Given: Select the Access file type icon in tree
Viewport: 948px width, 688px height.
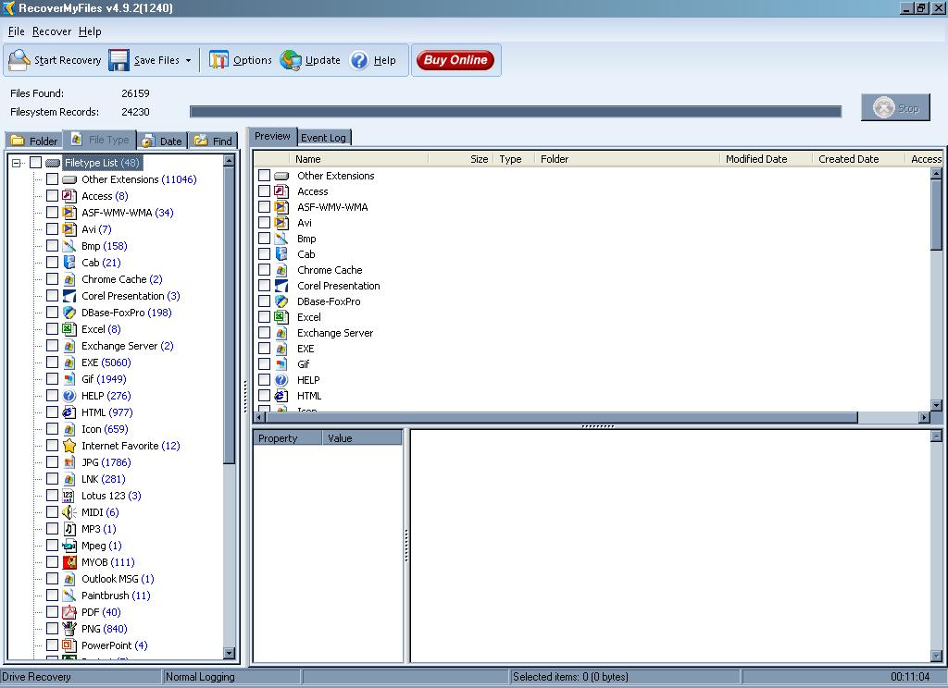Looking at the screenshot, I should (69, 196).
